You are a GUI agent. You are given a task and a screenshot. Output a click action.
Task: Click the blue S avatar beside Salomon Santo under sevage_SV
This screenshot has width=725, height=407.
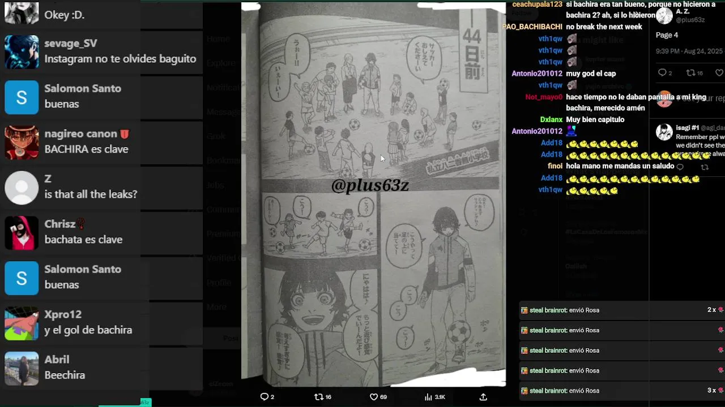tap(22, 97)
